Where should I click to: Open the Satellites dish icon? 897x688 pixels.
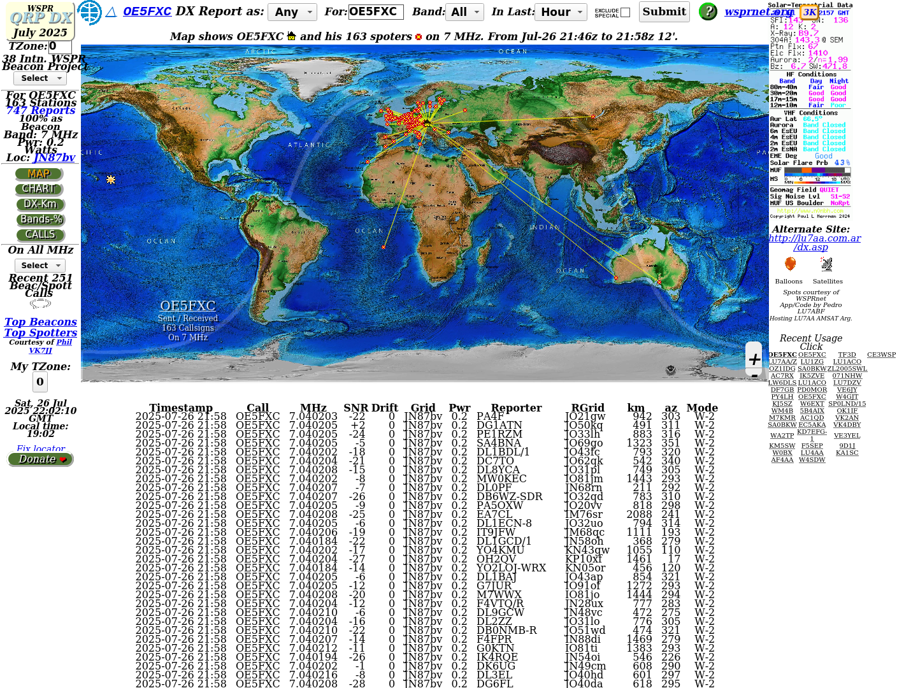coord(826,264)
